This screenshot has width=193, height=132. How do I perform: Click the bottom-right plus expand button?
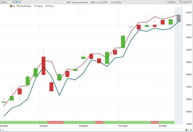pyautogui.click(x=191, y=130)
